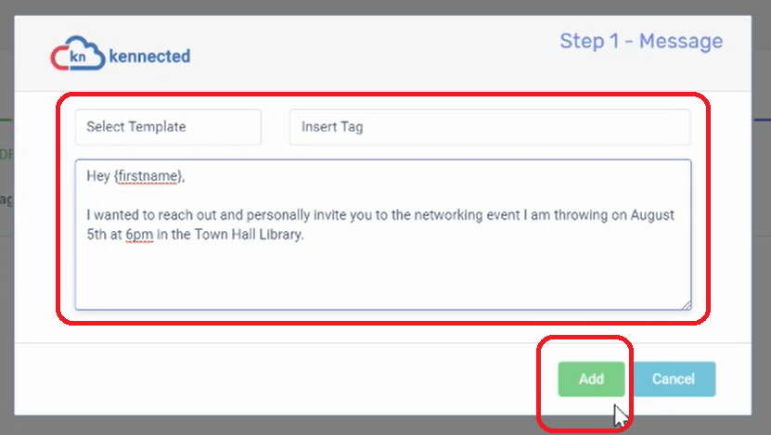Click blank header area beside kennected logo
This screenshot has width=771, height=435.
pos(374,54)
